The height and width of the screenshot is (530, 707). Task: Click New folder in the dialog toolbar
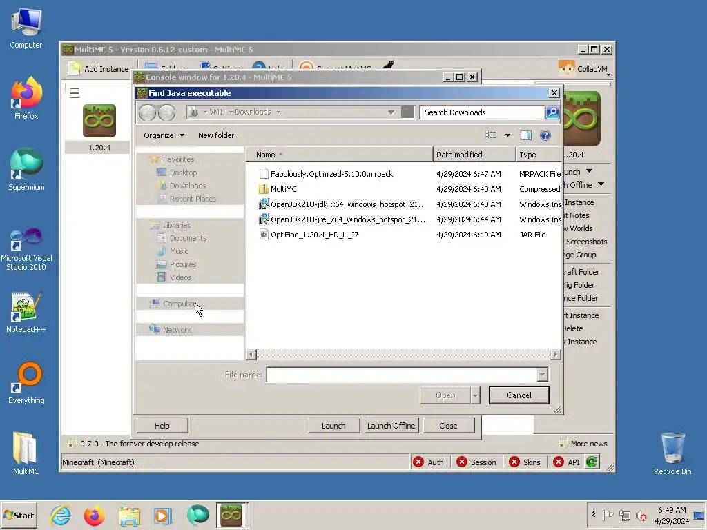click(216, 135)
